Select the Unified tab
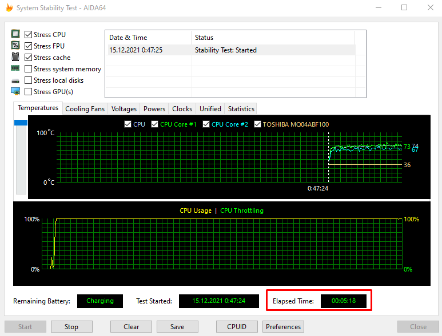This screenshot has height=336, width=442. click(x=210, y=109)
